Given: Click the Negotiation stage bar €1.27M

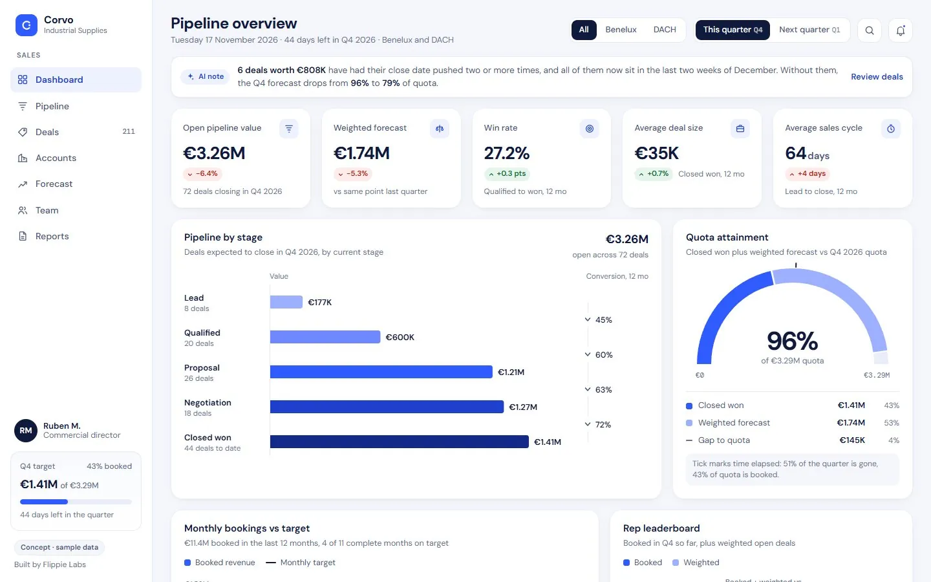Looking at the screenshot, I should pyautogui.click(x=387, y=407).
